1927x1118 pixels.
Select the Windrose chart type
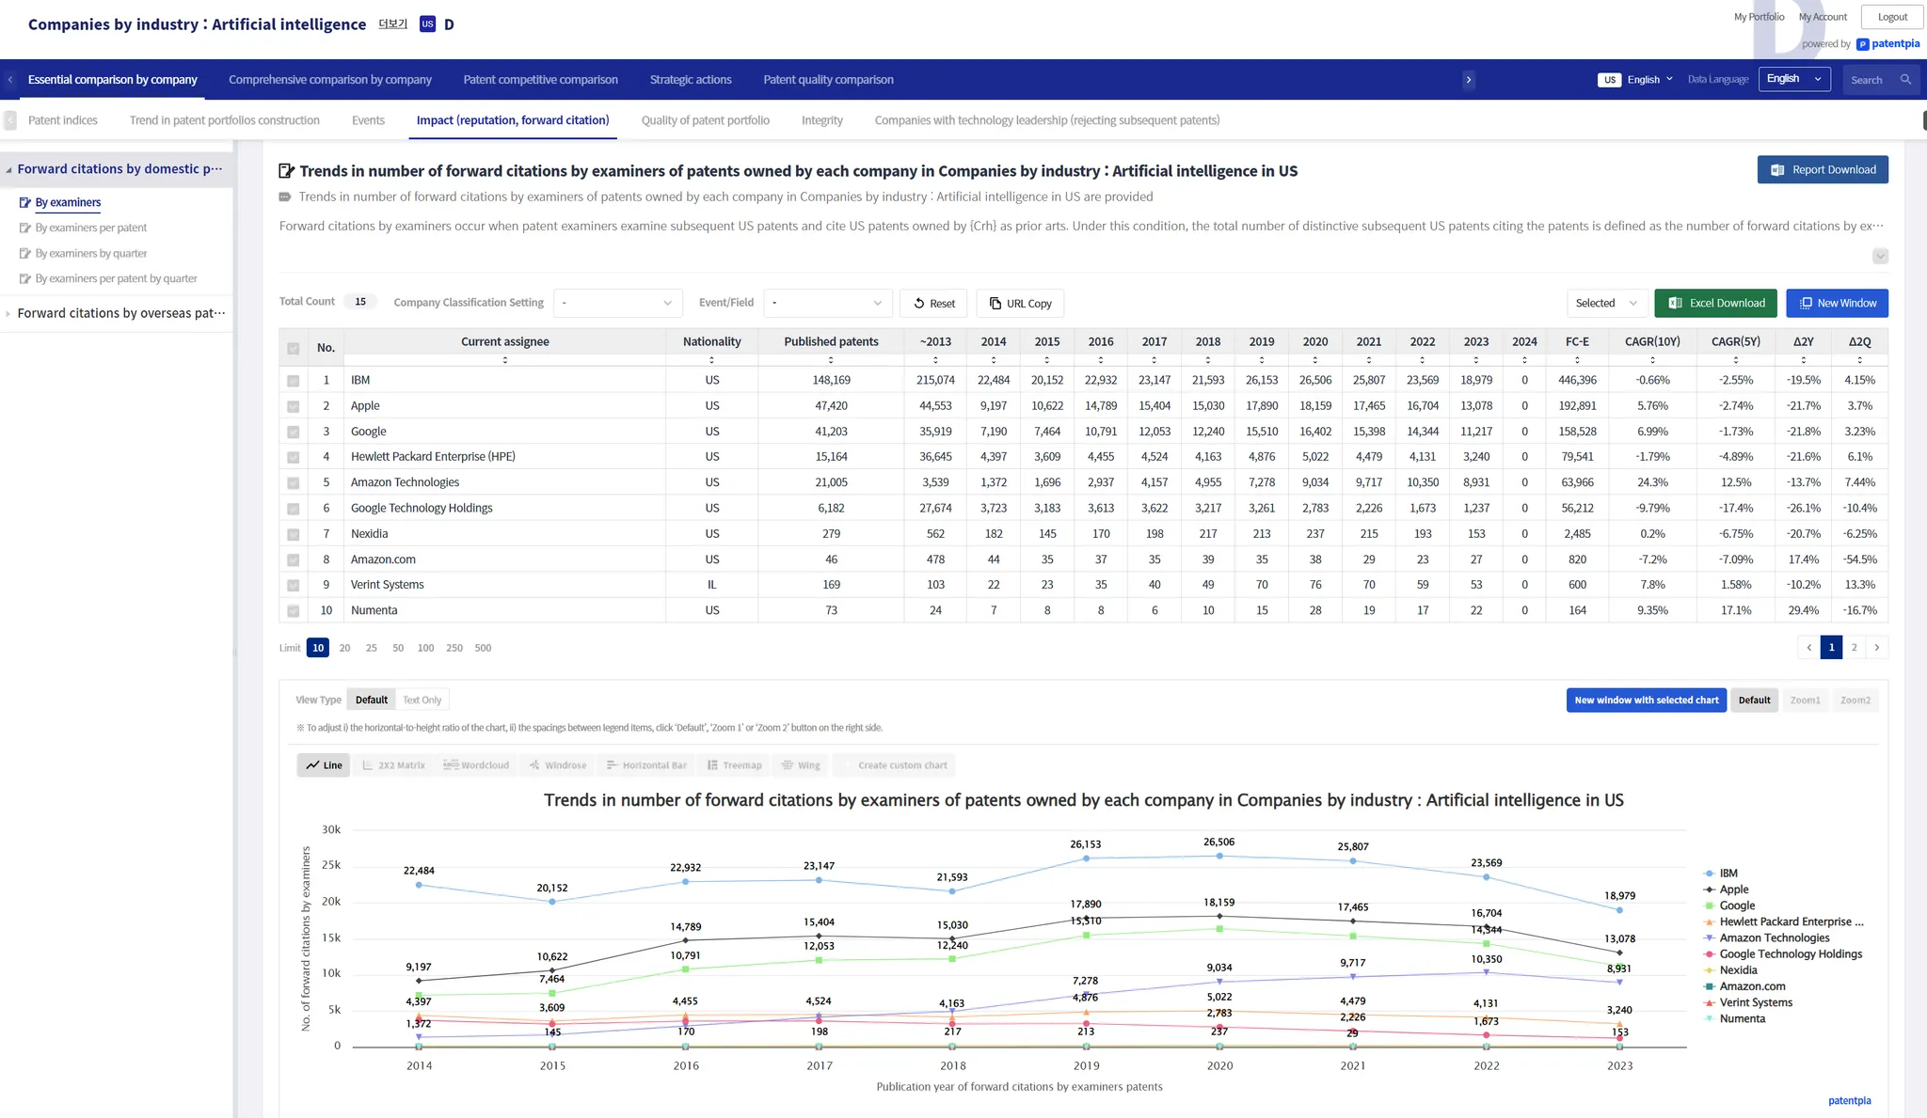point(557,765)
